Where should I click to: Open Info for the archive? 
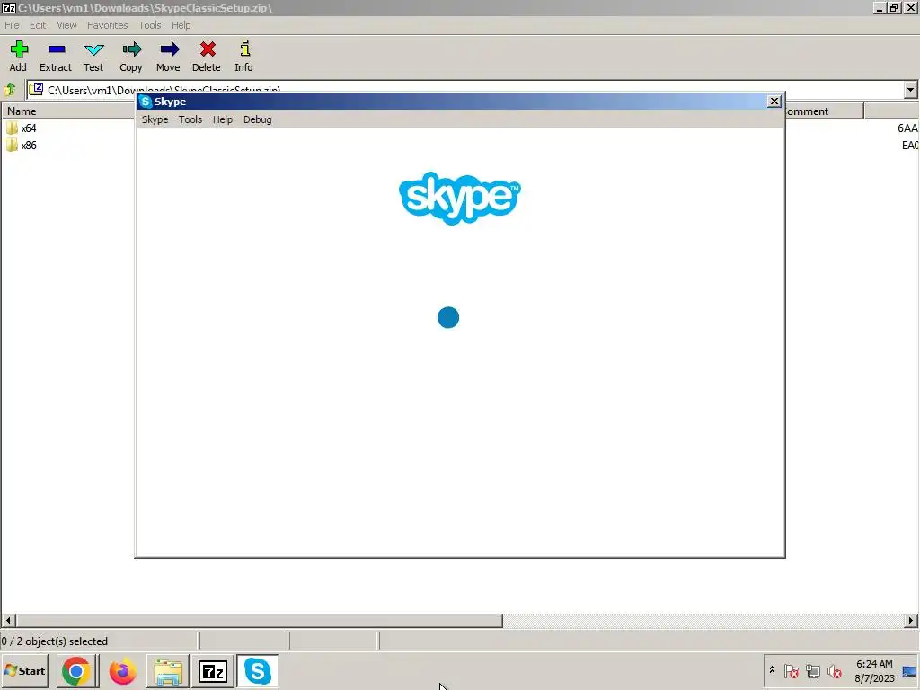(244, 56)
